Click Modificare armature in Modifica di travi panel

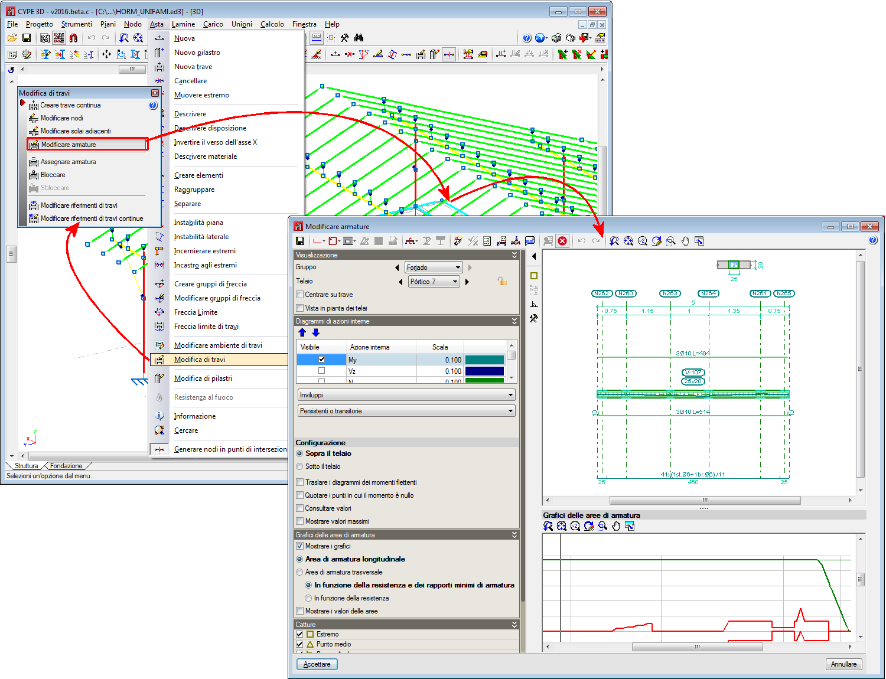pyautogui.click(x=87, y=145)
